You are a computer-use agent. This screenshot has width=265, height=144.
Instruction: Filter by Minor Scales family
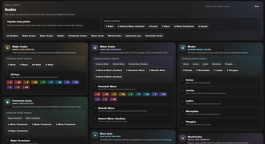click(x=46, y=36)
